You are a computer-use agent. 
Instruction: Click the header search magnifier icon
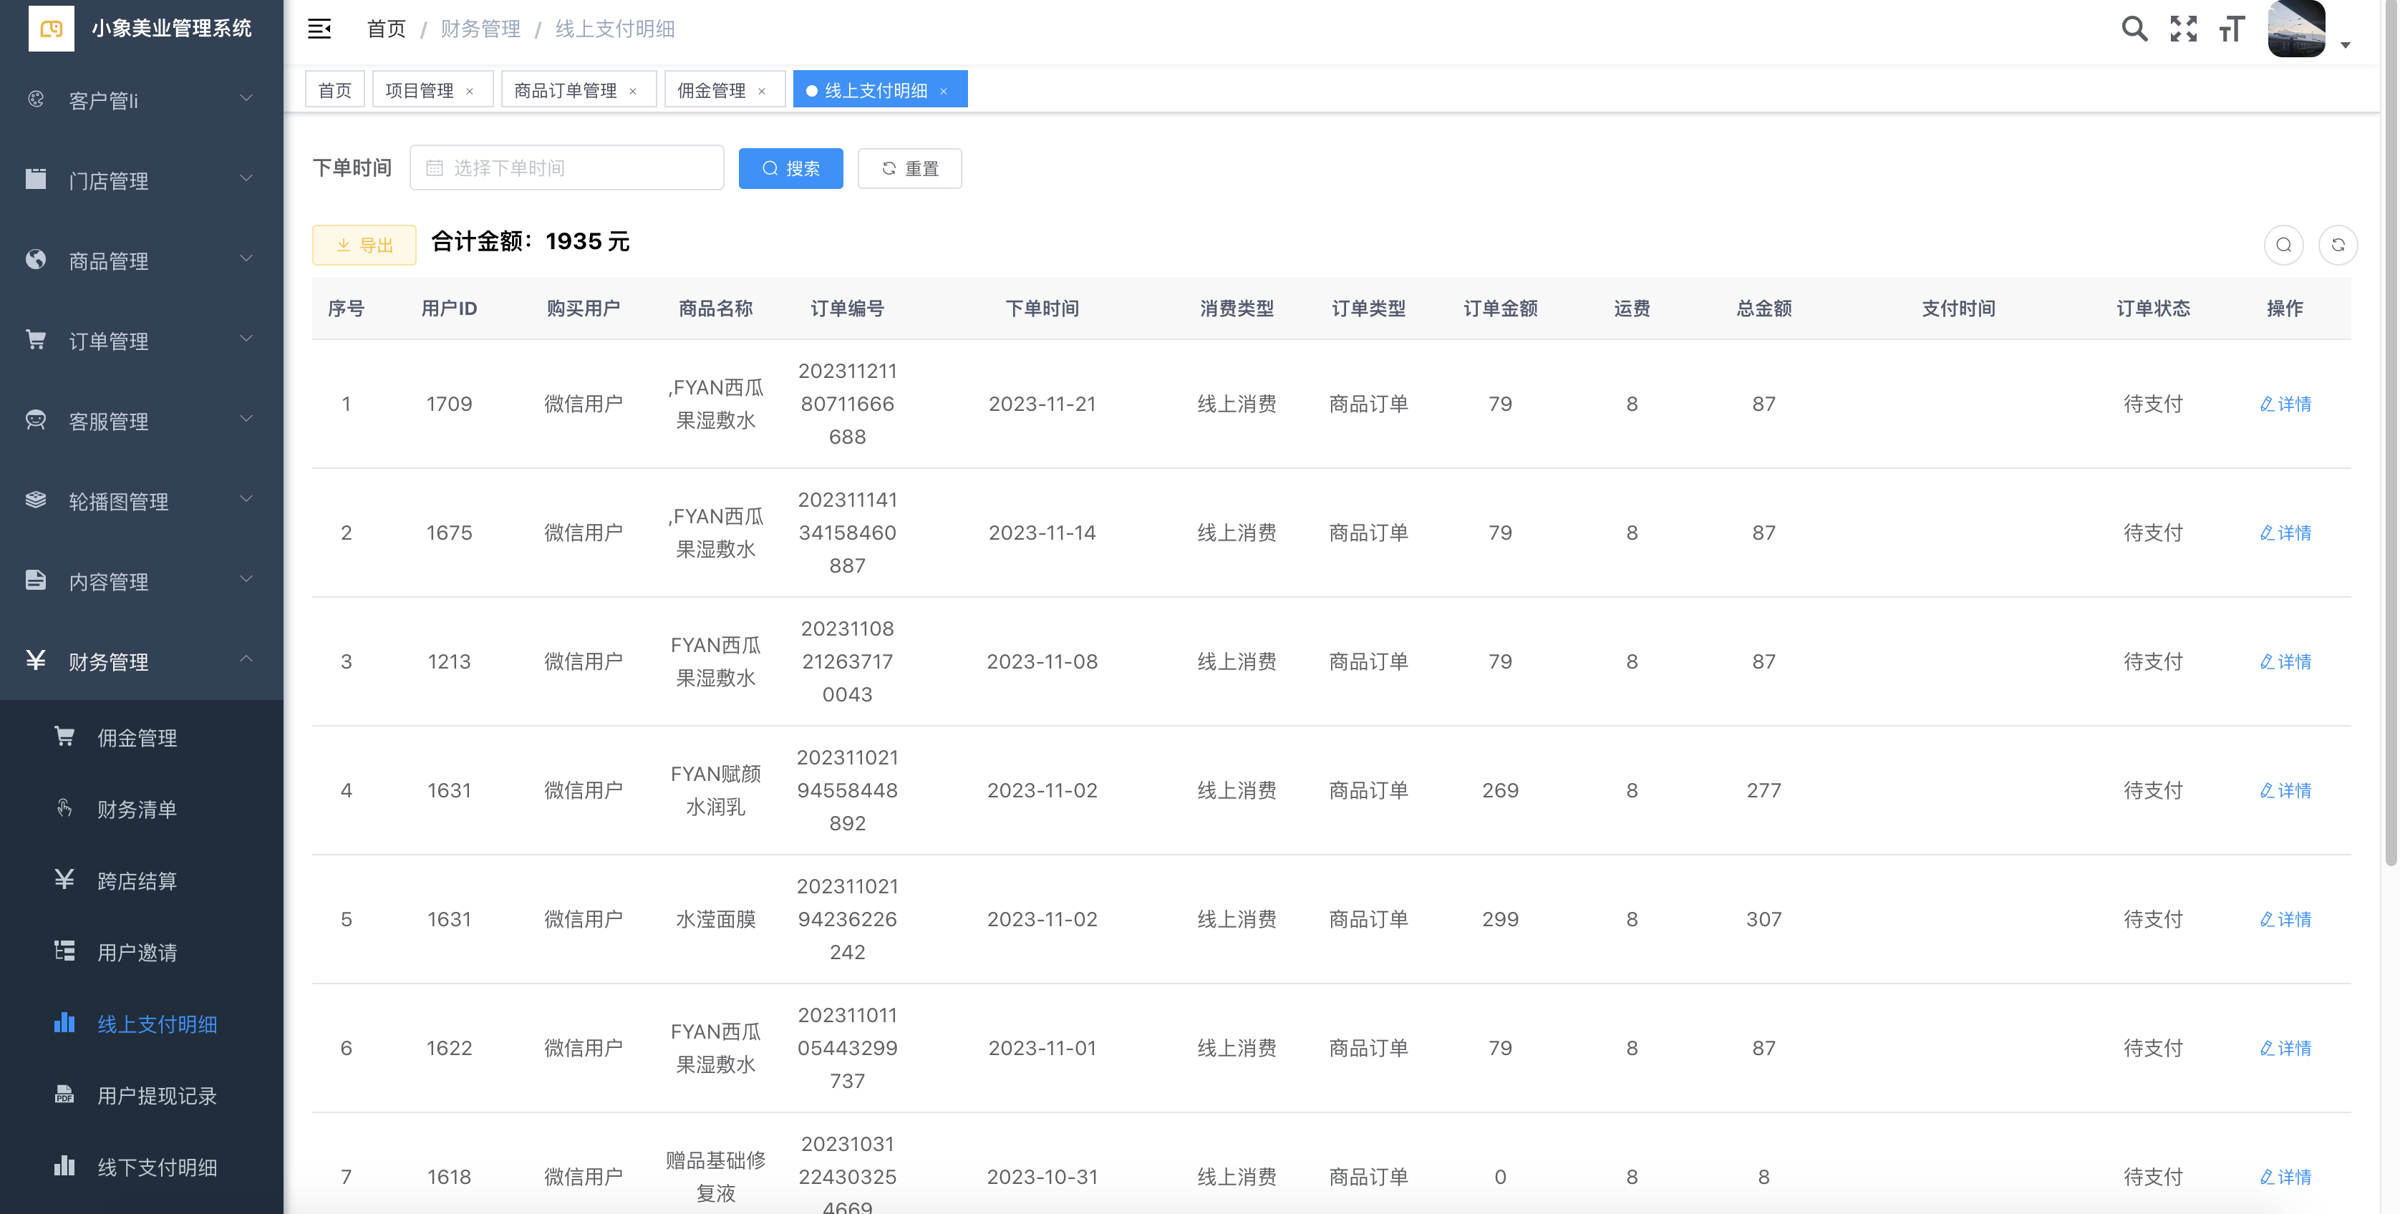click(x=2134, y=29)
